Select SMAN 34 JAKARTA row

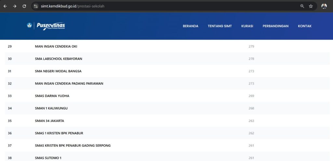point(49,121)
